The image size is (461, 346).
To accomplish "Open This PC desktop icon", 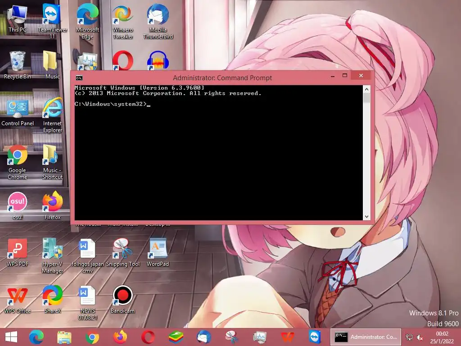I will 18,18.
